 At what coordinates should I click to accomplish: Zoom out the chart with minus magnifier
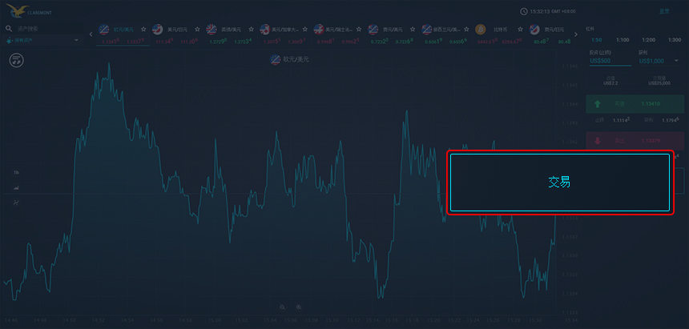tap(282, 307)
